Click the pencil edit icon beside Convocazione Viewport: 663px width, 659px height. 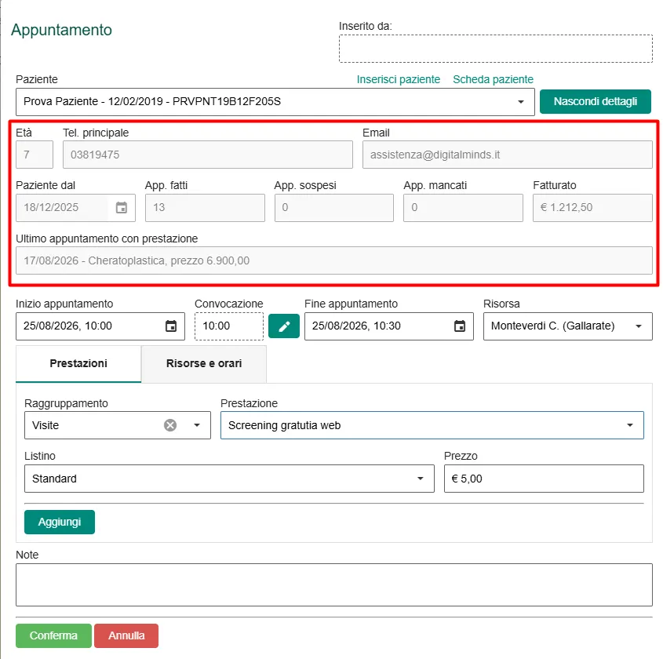pyautogui.click(x=284, y=326)
